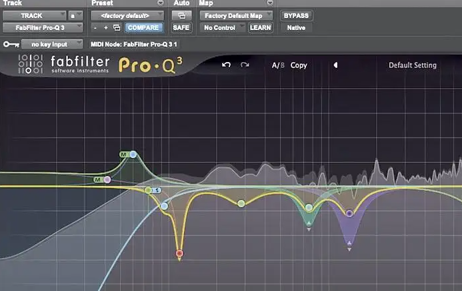Select next preset with plus button
Viewport: 462px width, 291px height.
tap(106, 28)
